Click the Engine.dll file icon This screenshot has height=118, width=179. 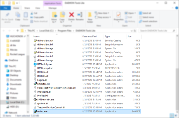(35, 80)
